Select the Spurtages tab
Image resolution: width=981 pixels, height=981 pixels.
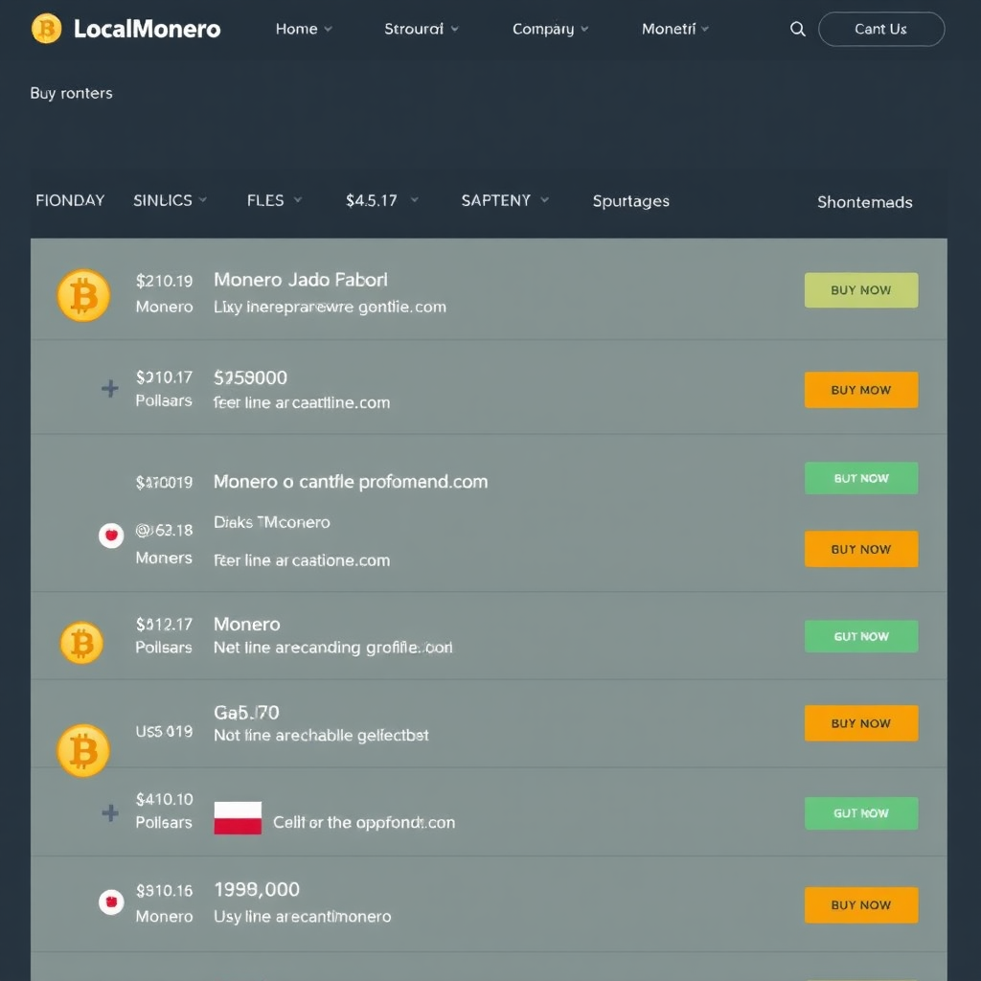[630, 201]
